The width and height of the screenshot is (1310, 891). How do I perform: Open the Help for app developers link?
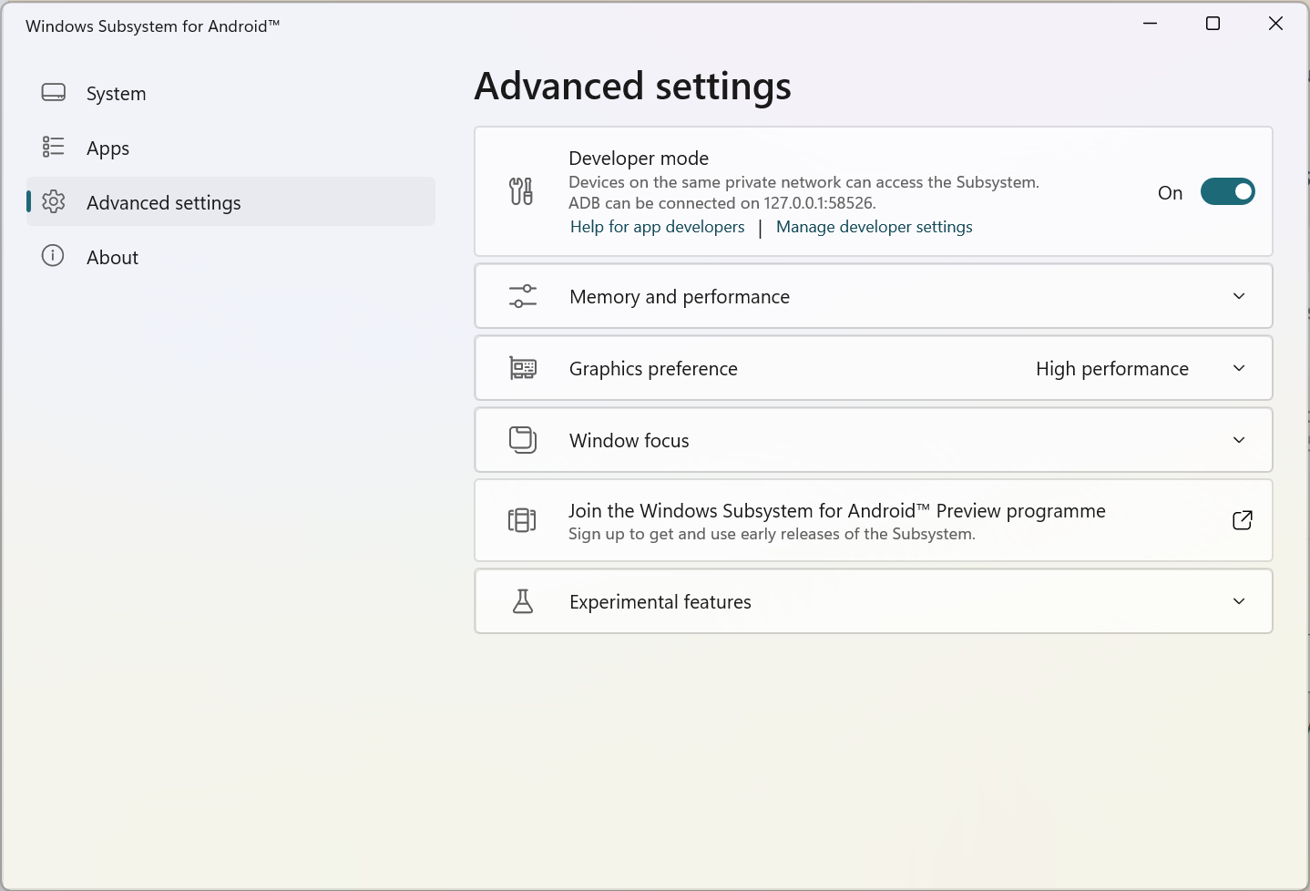[x=658, y=227]
